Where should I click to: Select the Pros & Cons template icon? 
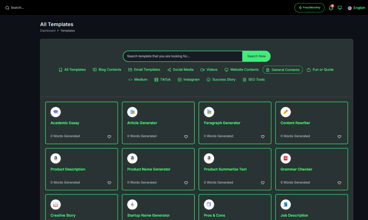[209, 204]
